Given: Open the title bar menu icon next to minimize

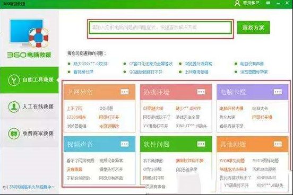Looking at the screenshot, I should 268,3.
